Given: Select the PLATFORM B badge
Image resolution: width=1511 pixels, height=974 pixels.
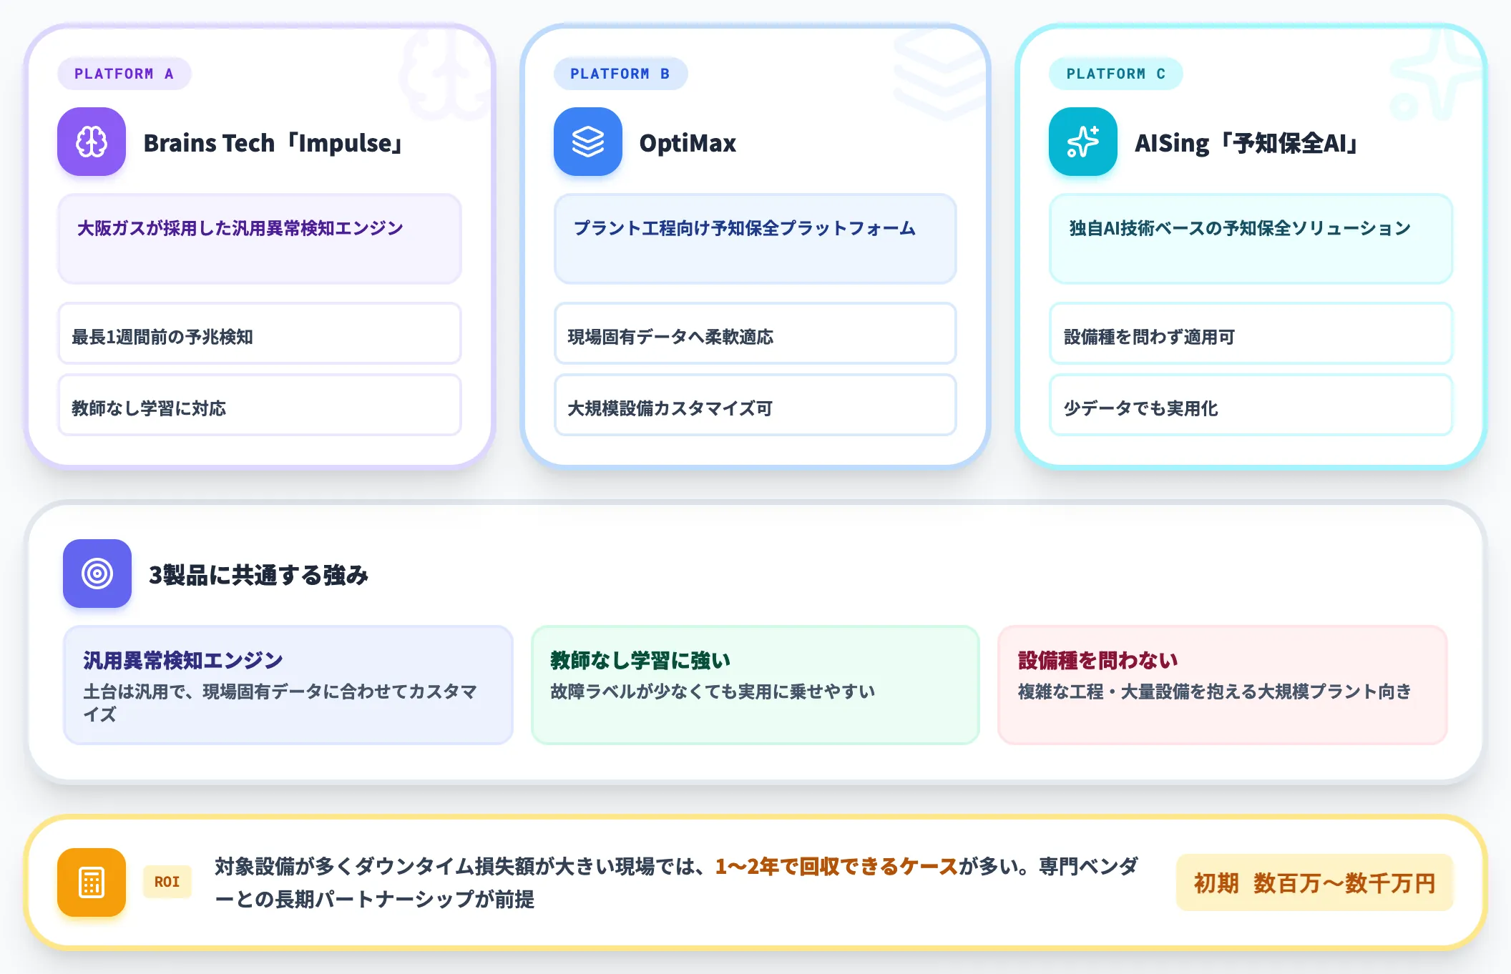Looking at the screenshot, I should tap(620, 74).
